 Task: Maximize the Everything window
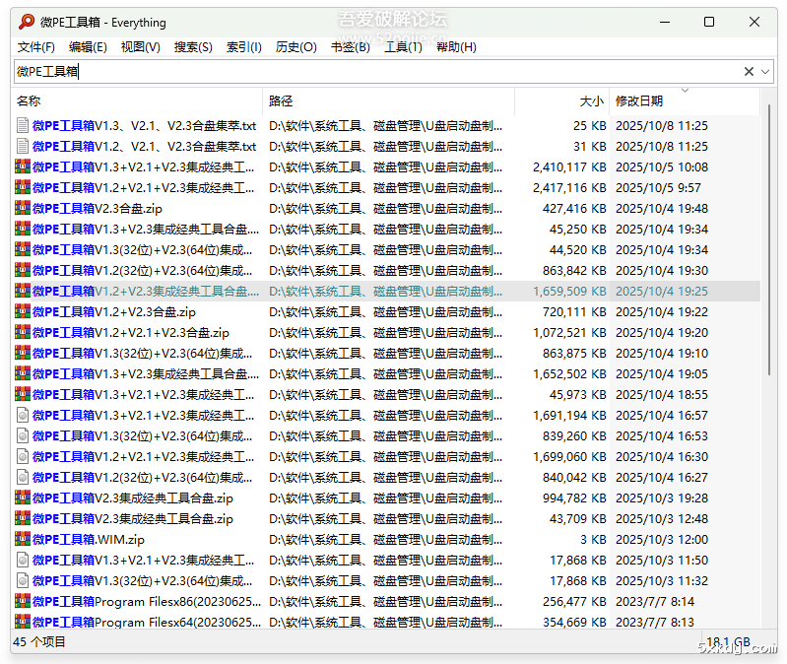709,22
